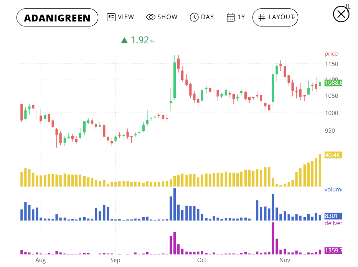Click the ADANIGREEN symbol button
This screenshot has height=267, width=358.
(x=57, y=17)
